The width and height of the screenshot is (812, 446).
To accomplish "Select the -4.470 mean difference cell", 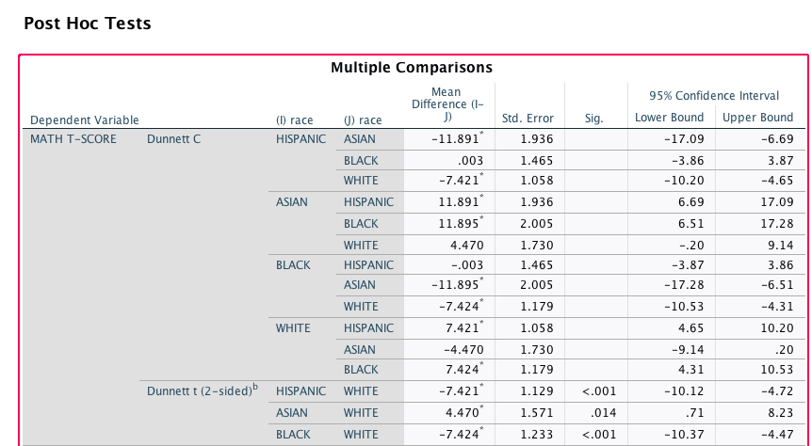I will point(463,350).
